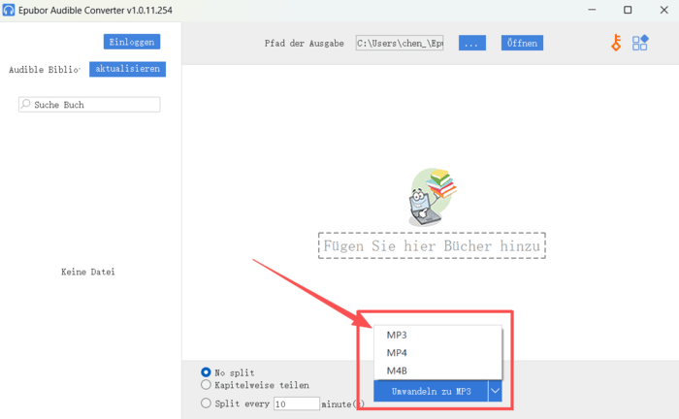Click the magnifier icon in book search
This screenshot has width=679, height=419.
(x=26, y=104)
